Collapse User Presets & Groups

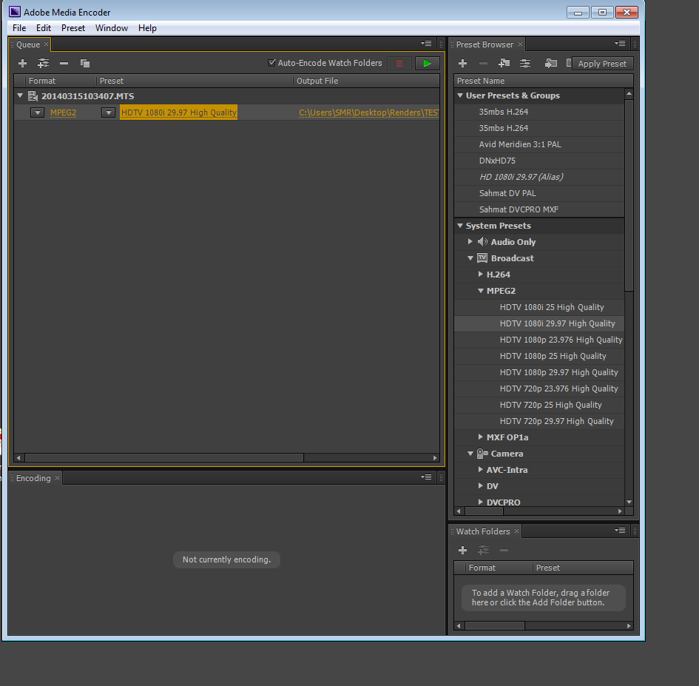click(460, 95)
